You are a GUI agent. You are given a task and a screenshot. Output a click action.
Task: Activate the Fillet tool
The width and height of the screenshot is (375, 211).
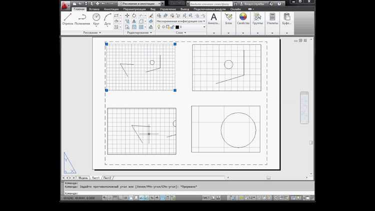click(x=141, y=22)
